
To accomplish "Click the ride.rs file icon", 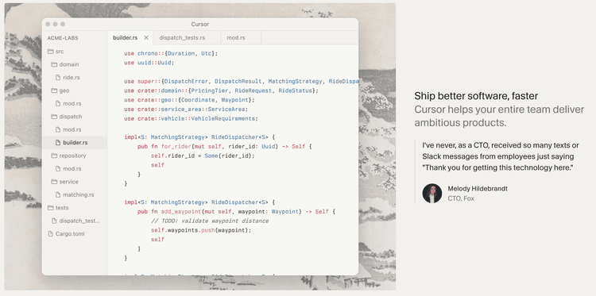I will click(58, 78).
